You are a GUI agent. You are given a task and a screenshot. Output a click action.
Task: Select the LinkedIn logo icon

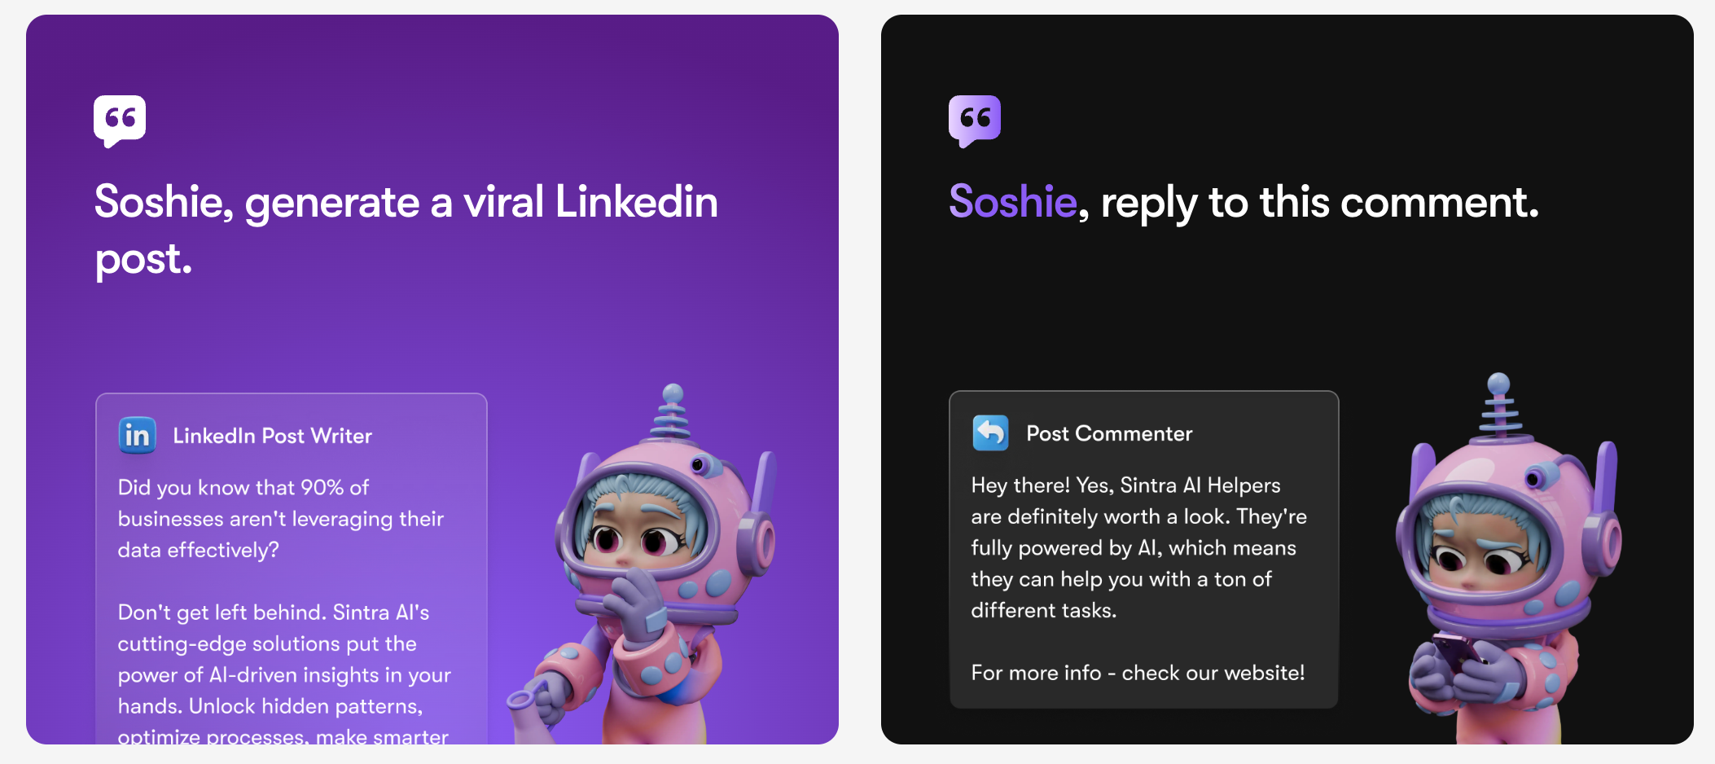[138, 435]
